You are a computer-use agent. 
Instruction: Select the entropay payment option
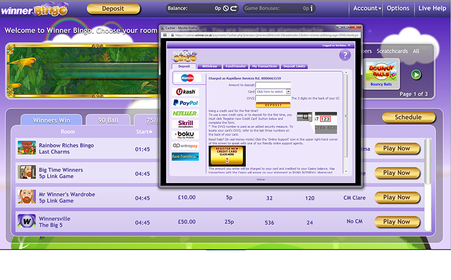185,146
